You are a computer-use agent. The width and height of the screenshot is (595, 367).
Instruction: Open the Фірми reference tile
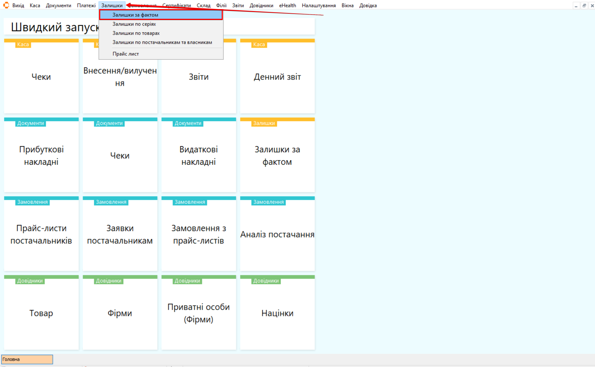pyautogui.click(x=120, y=313)
